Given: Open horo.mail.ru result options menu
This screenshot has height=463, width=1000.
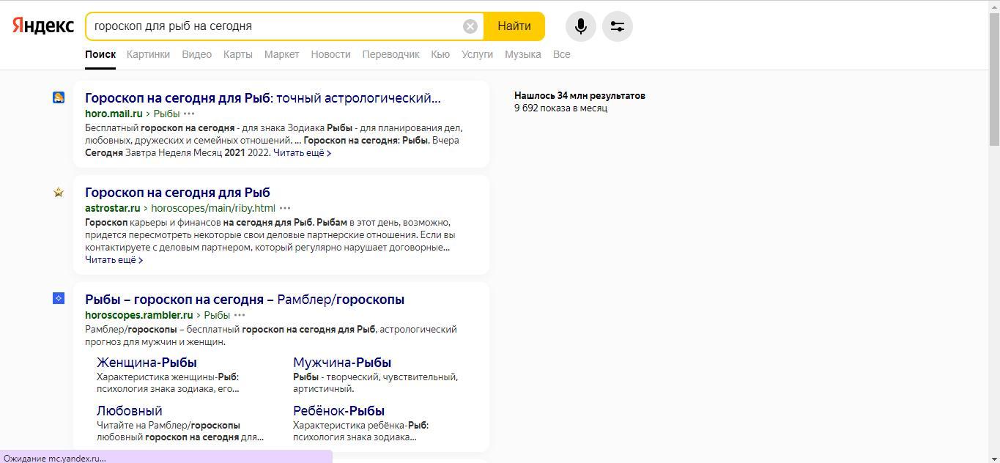Looking at the screenshot, I should (x=189, y=114).
